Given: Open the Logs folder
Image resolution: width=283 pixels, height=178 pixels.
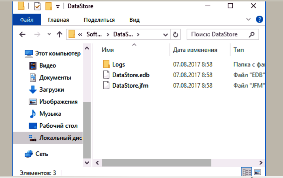Looking at the screenshot, I should (118, 64).
